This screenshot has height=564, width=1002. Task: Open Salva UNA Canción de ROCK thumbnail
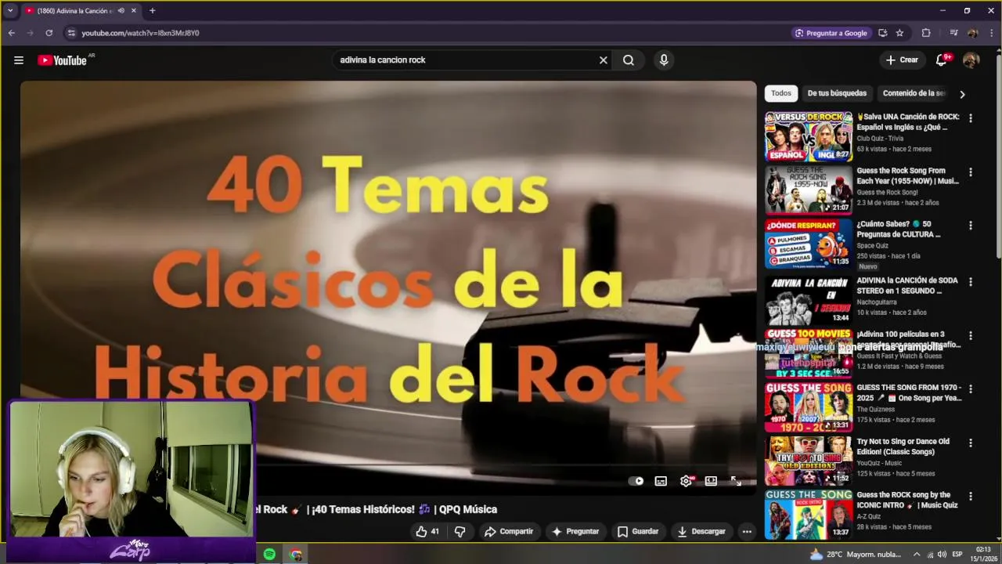point(809,136)
